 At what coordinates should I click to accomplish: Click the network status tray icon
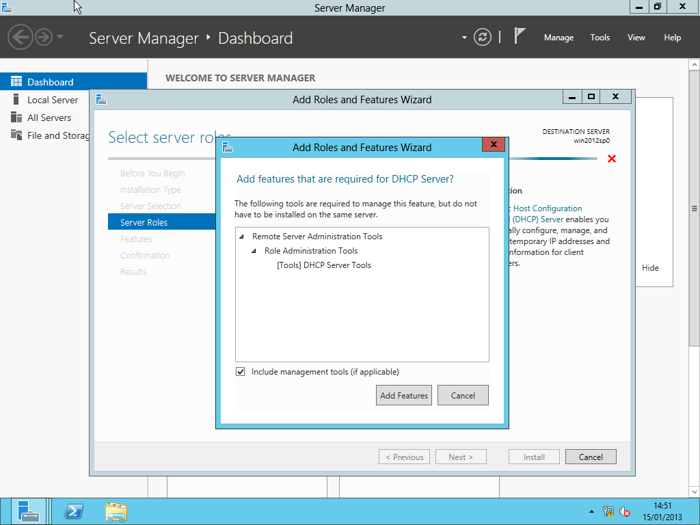(x=608, y=511)
